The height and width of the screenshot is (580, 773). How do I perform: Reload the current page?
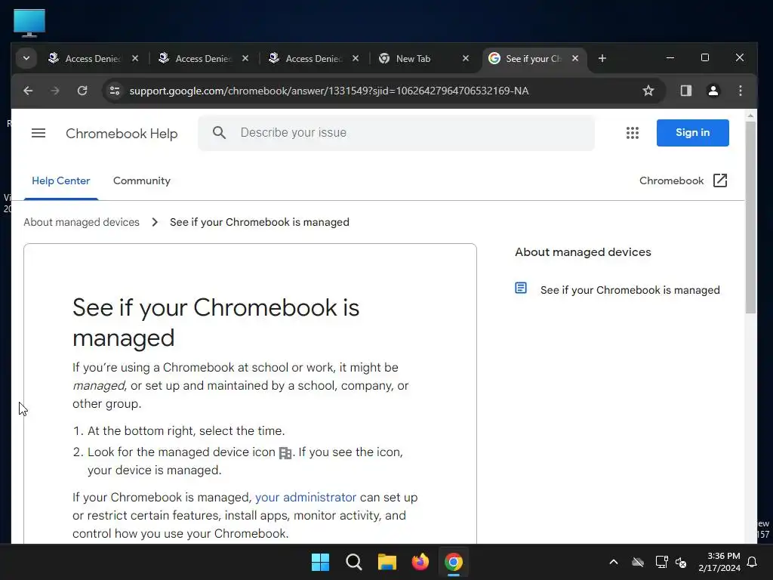pyautogui.click(x=82, y=91)
